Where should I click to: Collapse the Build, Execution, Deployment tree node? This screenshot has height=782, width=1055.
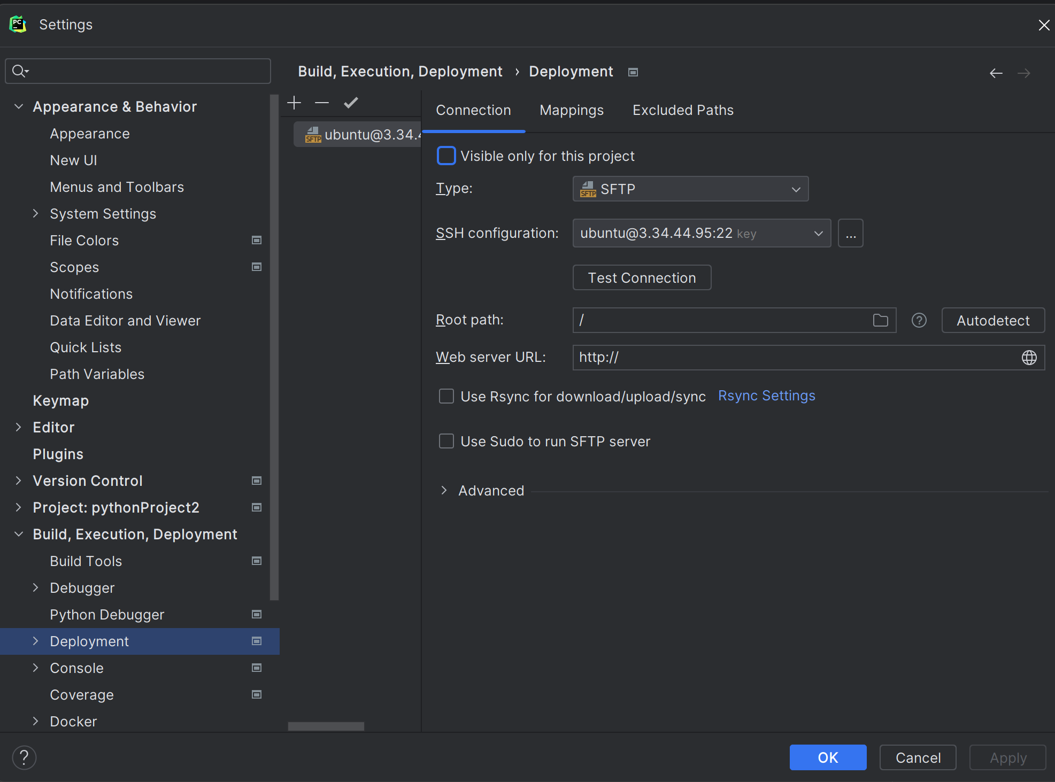18,534
